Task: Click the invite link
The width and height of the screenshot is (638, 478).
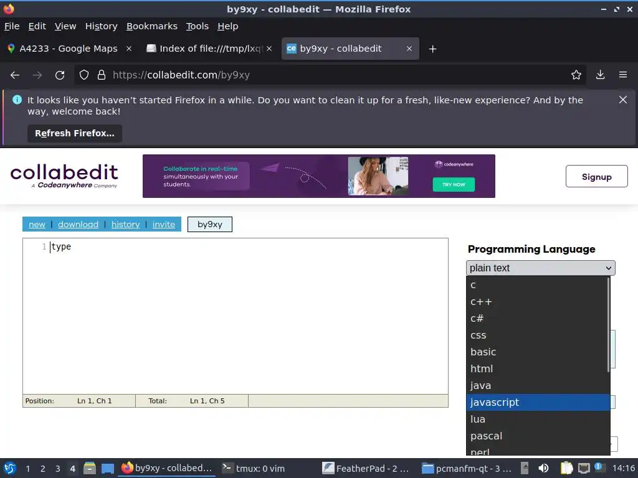Action: pos(164,224)
